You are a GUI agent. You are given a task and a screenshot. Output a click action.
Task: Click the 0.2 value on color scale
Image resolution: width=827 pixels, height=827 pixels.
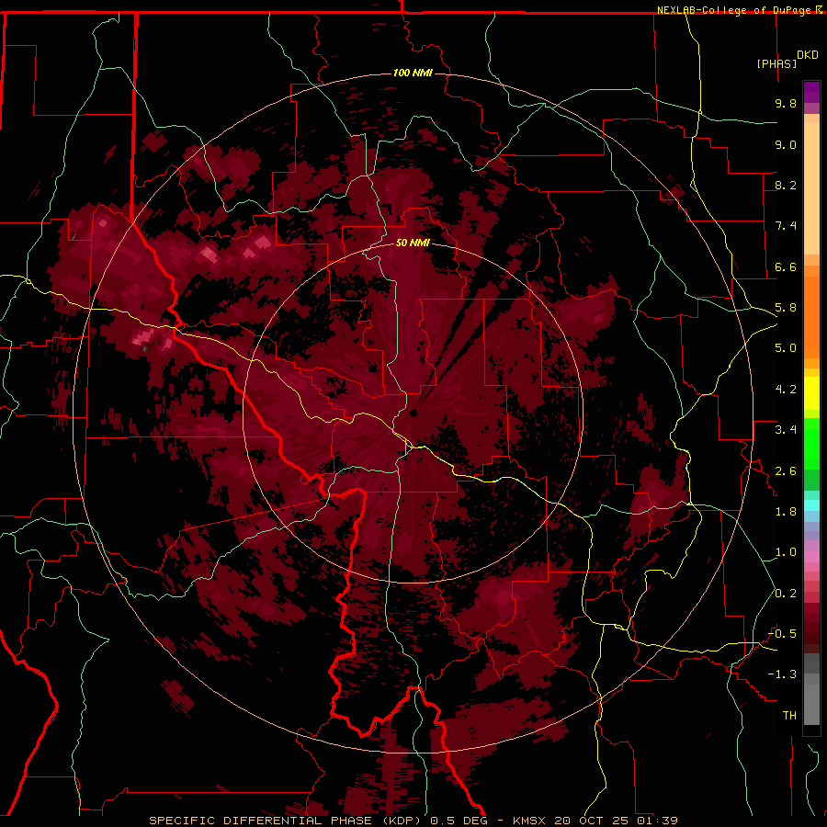[x=786, y=594]
